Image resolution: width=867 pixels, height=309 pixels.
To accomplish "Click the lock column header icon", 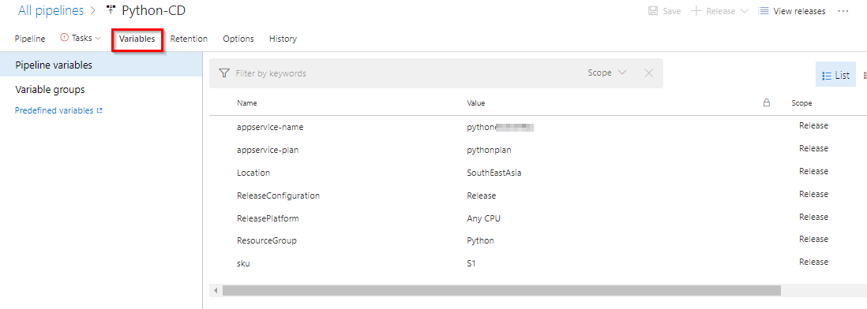I will [767, 102].
